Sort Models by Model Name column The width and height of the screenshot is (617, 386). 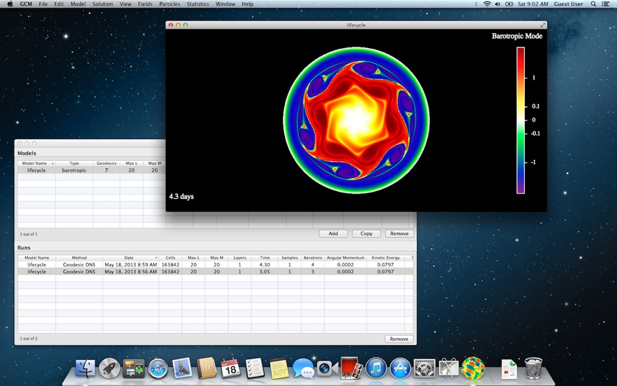(36, 163)
